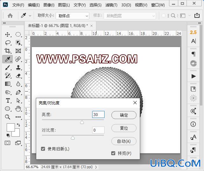Expand the status bar info arrow
This screenshot has width=204, height=171.
click(96, 167)
